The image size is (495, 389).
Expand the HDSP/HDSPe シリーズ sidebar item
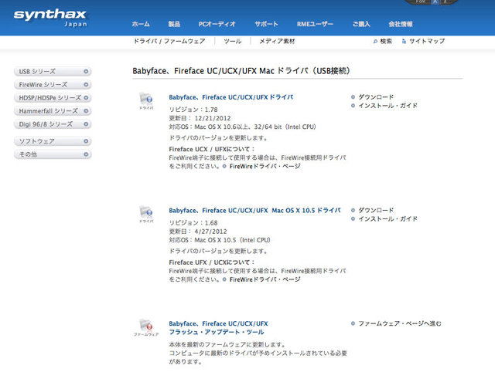tap(53, 98)
